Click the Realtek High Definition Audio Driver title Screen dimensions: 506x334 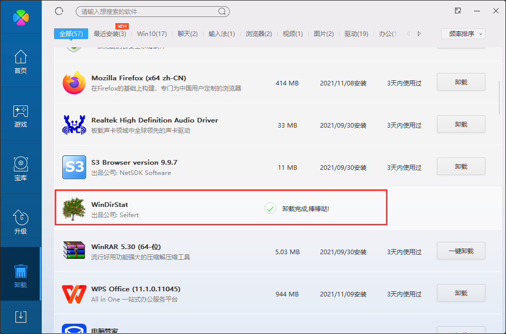click(x=155, y=120)
